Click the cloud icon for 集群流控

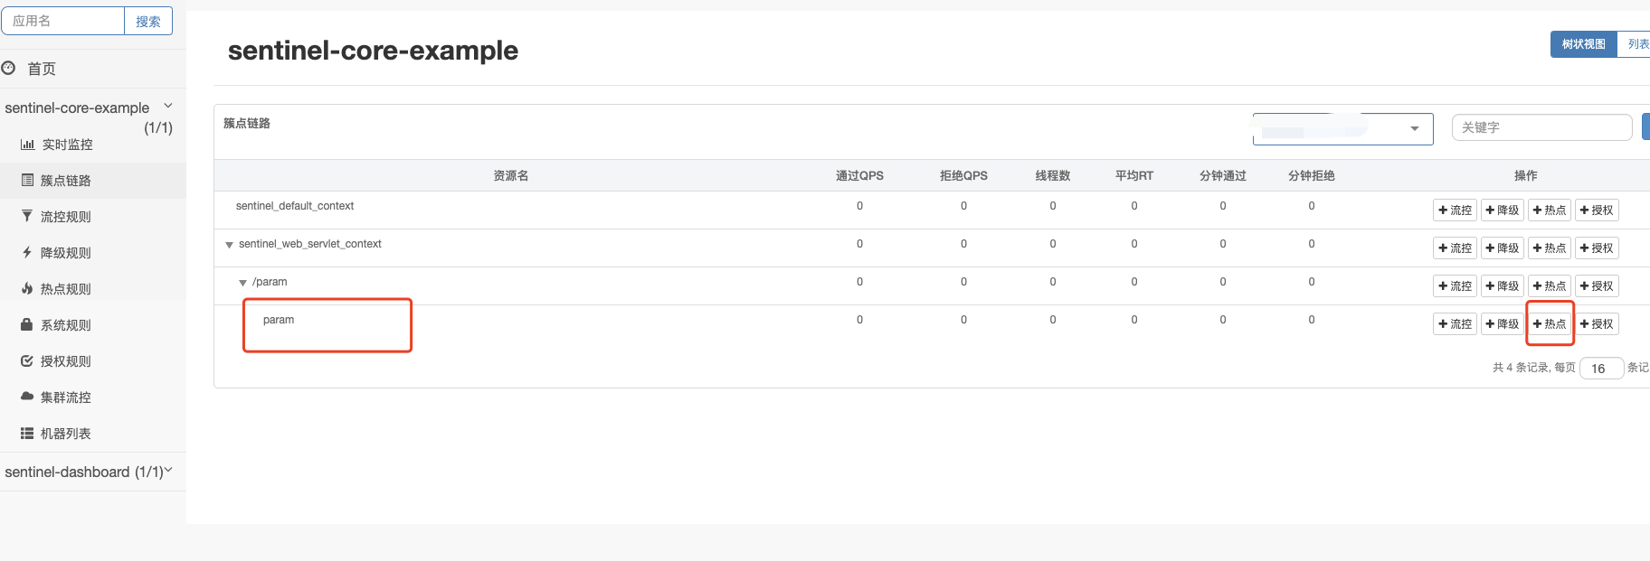click(x=27, y=397)
